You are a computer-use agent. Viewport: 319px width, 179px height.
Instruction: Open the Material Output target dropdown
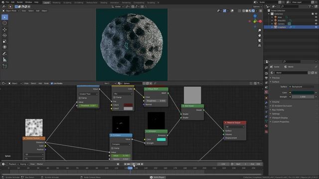pos(235,127)
